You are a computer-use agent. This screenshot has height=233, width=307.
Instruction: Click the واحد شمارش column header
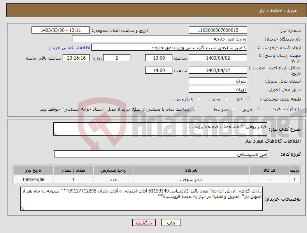pos(113,170)
